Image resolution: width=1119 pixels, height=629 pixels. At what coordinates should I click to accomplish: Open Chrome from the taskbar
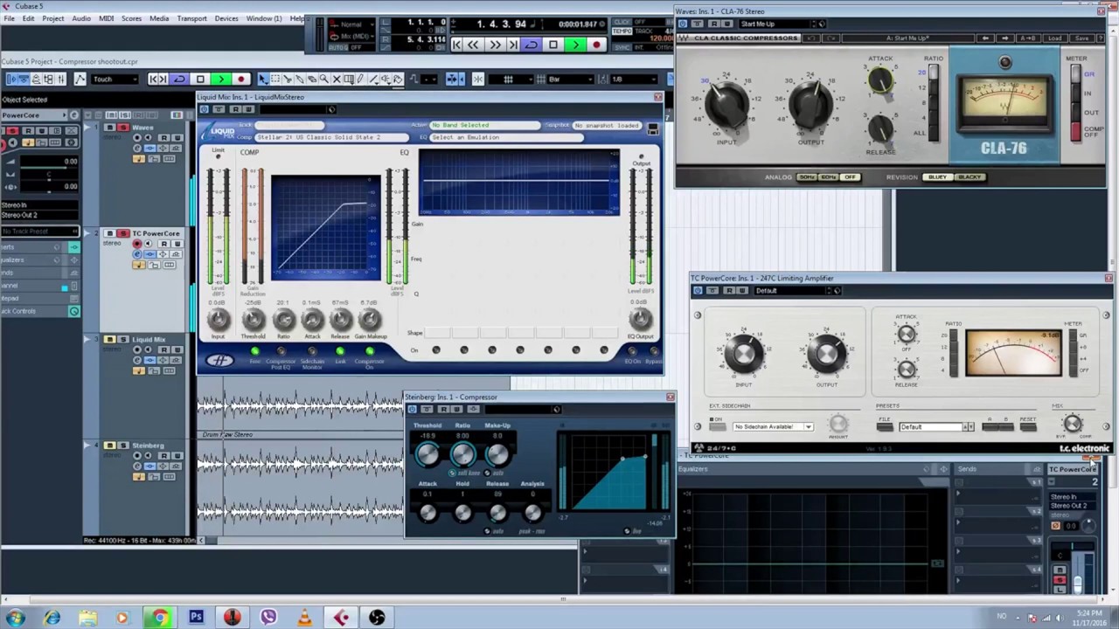[x=159, y=618]
